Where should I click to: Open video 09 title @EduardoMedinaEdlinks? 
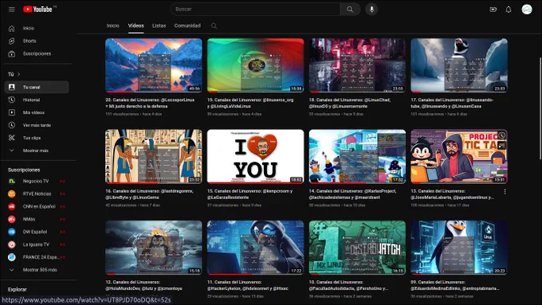pos(455,285)
